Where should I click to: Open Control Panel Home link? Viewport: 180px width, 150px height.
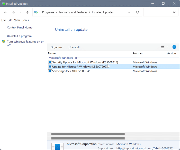(x=20, y=27)
